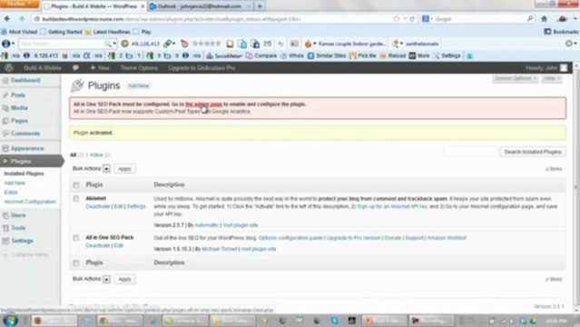Open the Posts section in sidebar
Screen dimensions: 580x327
pyautogui.click(x=18, y=95)
